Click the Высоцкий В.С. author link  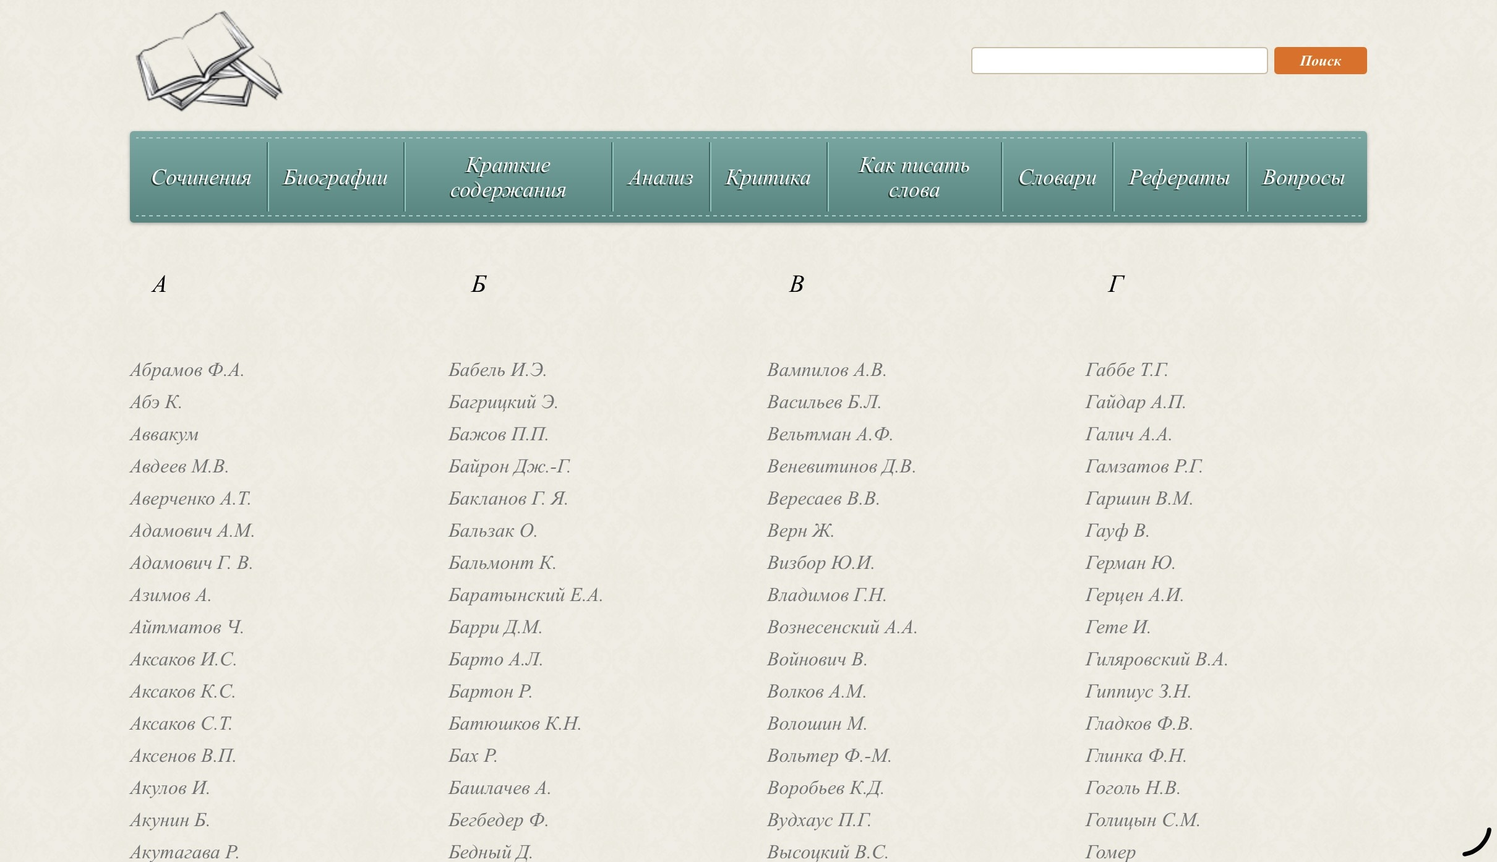[827, 852]
